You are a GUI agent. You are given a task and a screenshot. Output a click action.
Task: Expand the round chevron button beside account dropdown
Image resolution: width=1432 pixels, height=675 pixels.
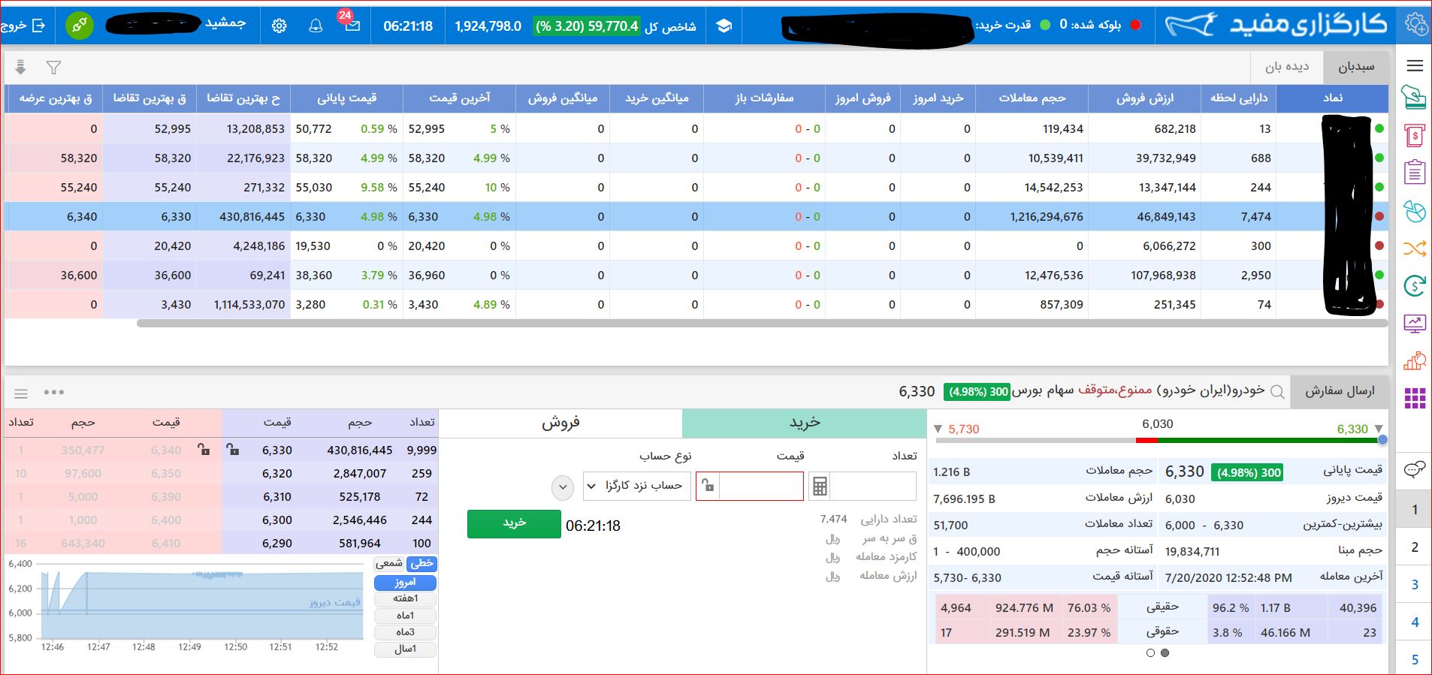(x=563, y=487)
